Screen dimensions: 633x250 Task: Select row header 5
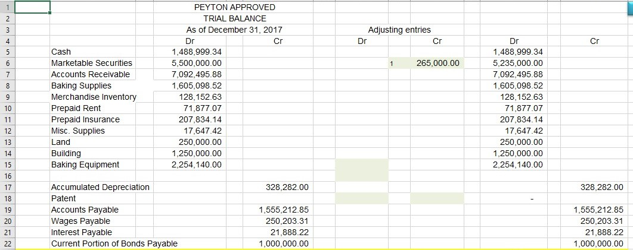[x=7, y=52]
